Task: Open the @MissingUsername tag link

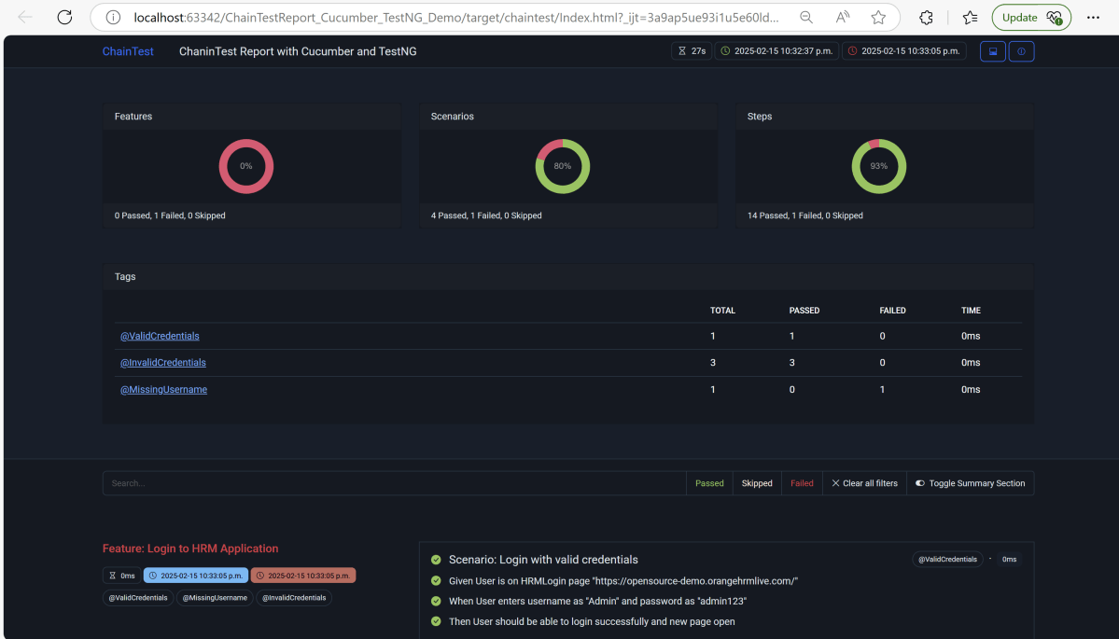Action: pyautogui.click(x=163, y=389)
